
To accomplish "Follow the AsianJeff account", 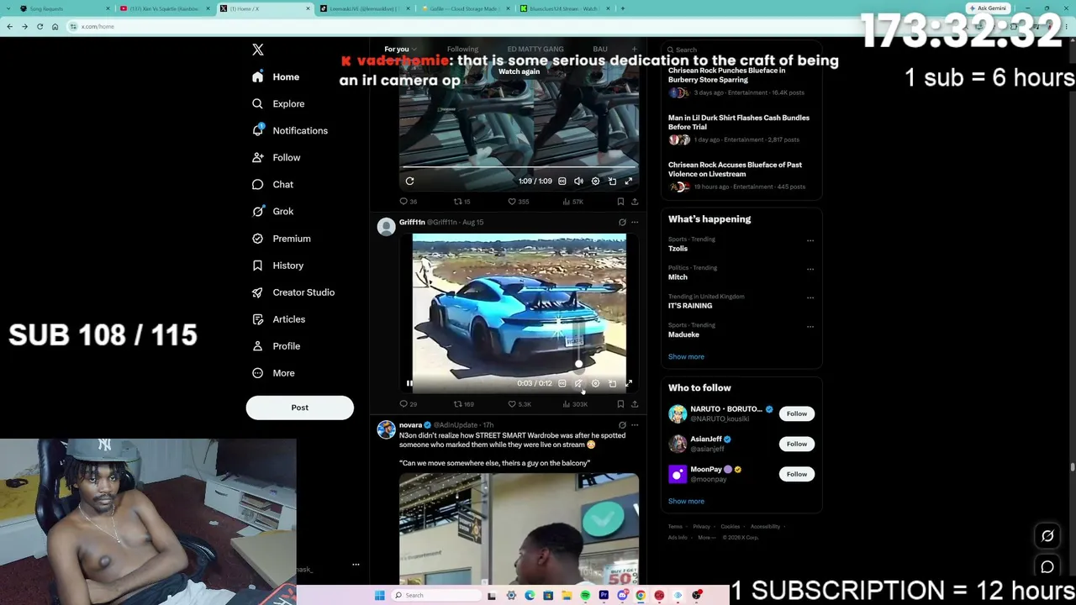I will [x=796, y=444].
